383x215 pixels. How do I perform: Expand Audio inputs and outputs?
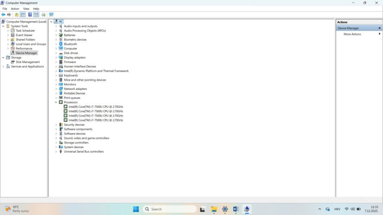coord(56,26)
